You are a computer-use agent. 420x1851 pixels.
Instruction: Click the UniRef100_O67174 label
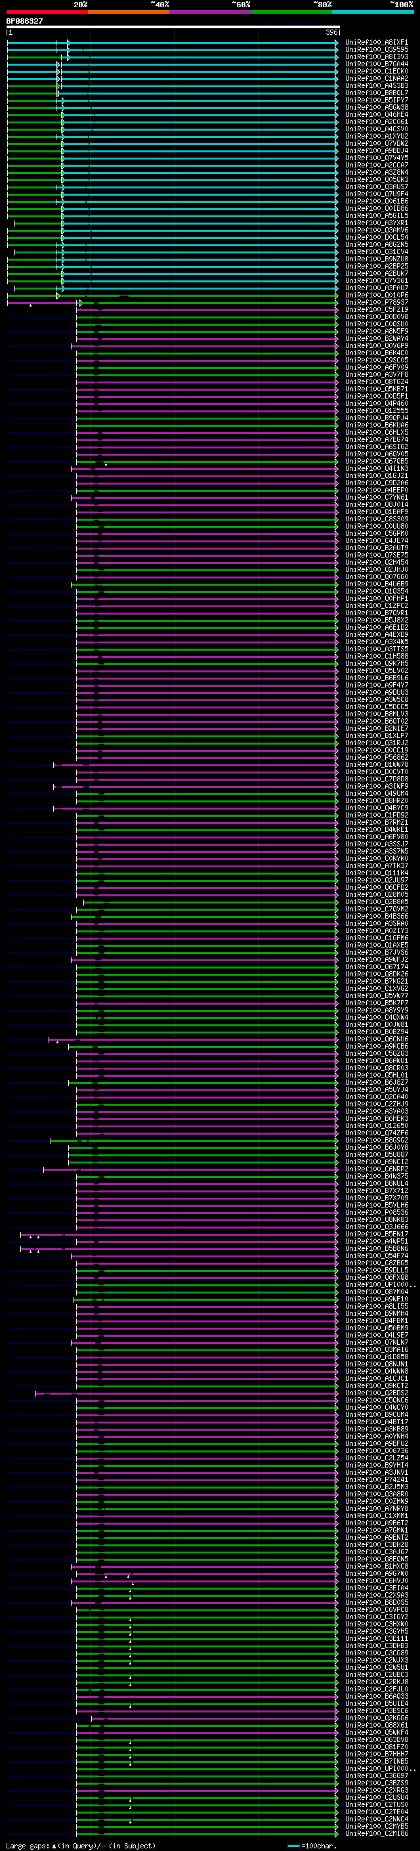[x=377, y=967]
